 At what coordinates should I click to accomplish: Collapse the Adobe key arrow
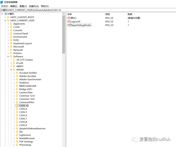[x=11, y=70]
